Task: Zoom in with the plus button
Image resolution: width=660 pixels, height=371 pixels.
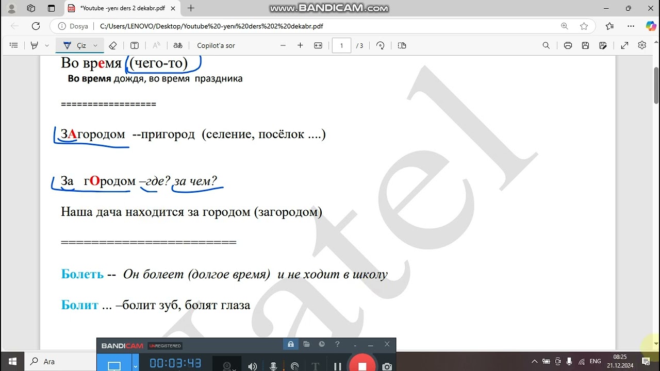Action: (x=300, y=45)
